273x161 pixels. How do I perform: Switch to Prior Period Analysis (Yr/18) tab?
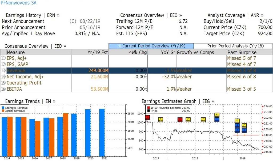[x=233, y=46]
